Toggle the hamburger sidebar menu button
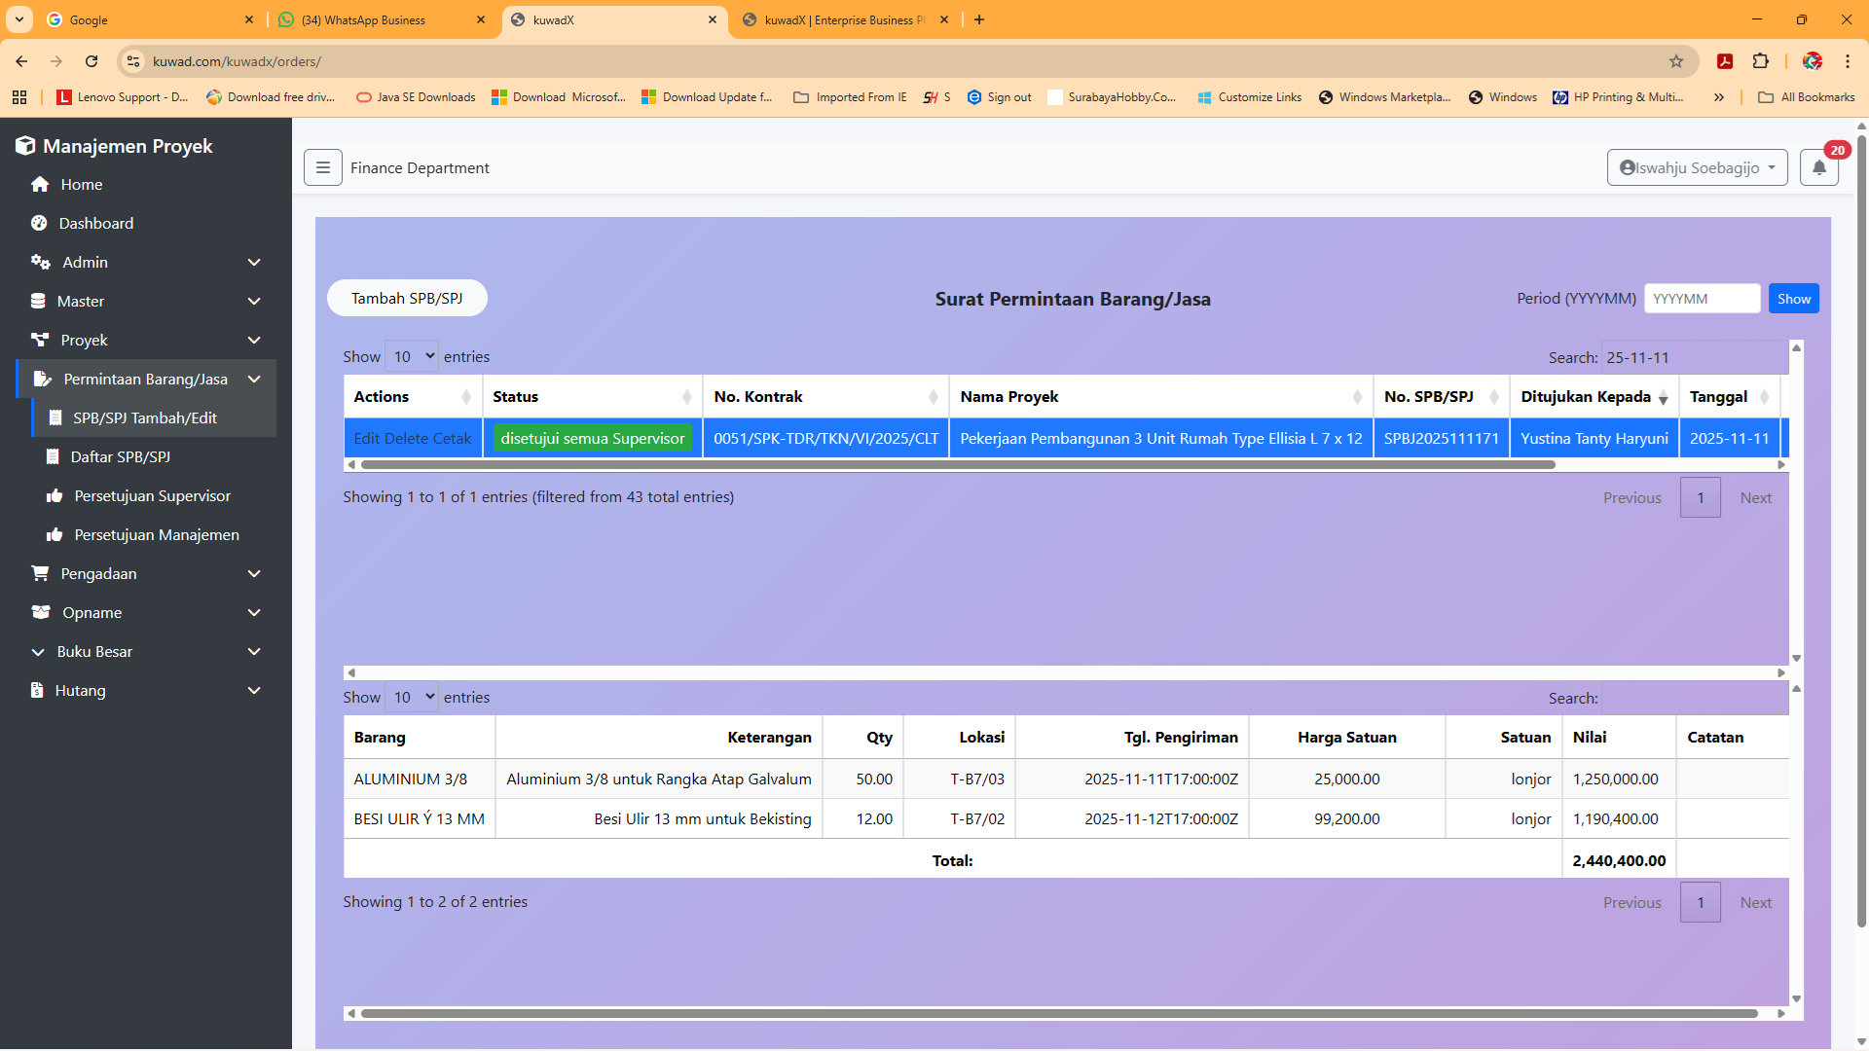 (322, 167)
